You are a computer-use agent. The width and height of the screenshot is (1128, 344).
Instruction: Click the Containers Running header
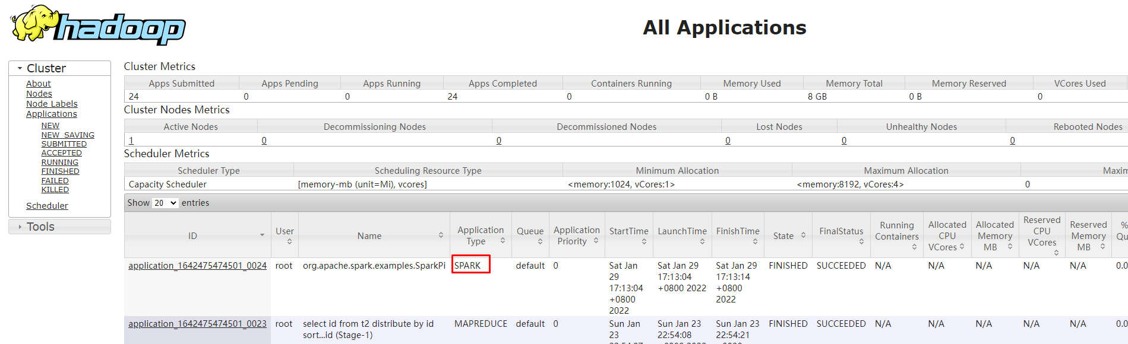coord(631,84)
